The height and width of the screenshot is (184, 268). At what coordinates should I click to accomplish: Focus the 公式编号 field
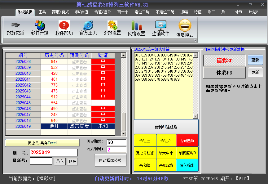116,150
